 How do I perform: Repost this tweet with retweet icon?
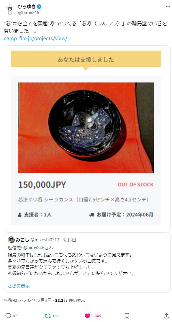point(48,316)
